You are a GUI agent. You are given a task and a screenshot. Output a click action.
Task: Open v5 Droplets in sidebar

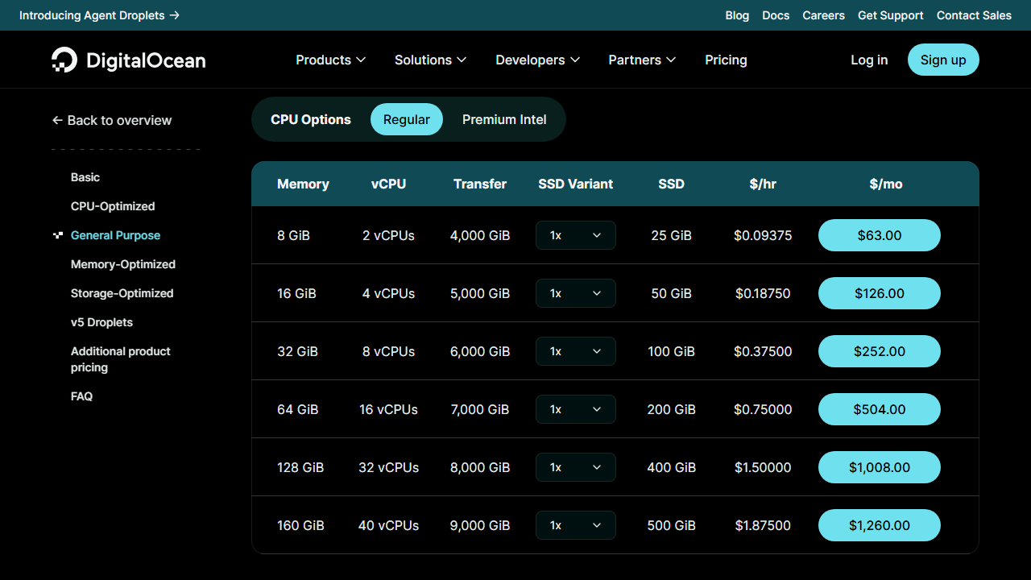101,322
